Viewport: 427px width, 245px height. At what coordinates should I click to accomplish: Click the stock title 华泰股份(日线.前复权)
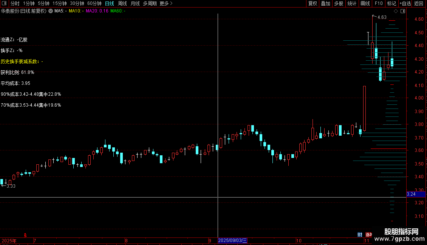click(x=24, y=11)
